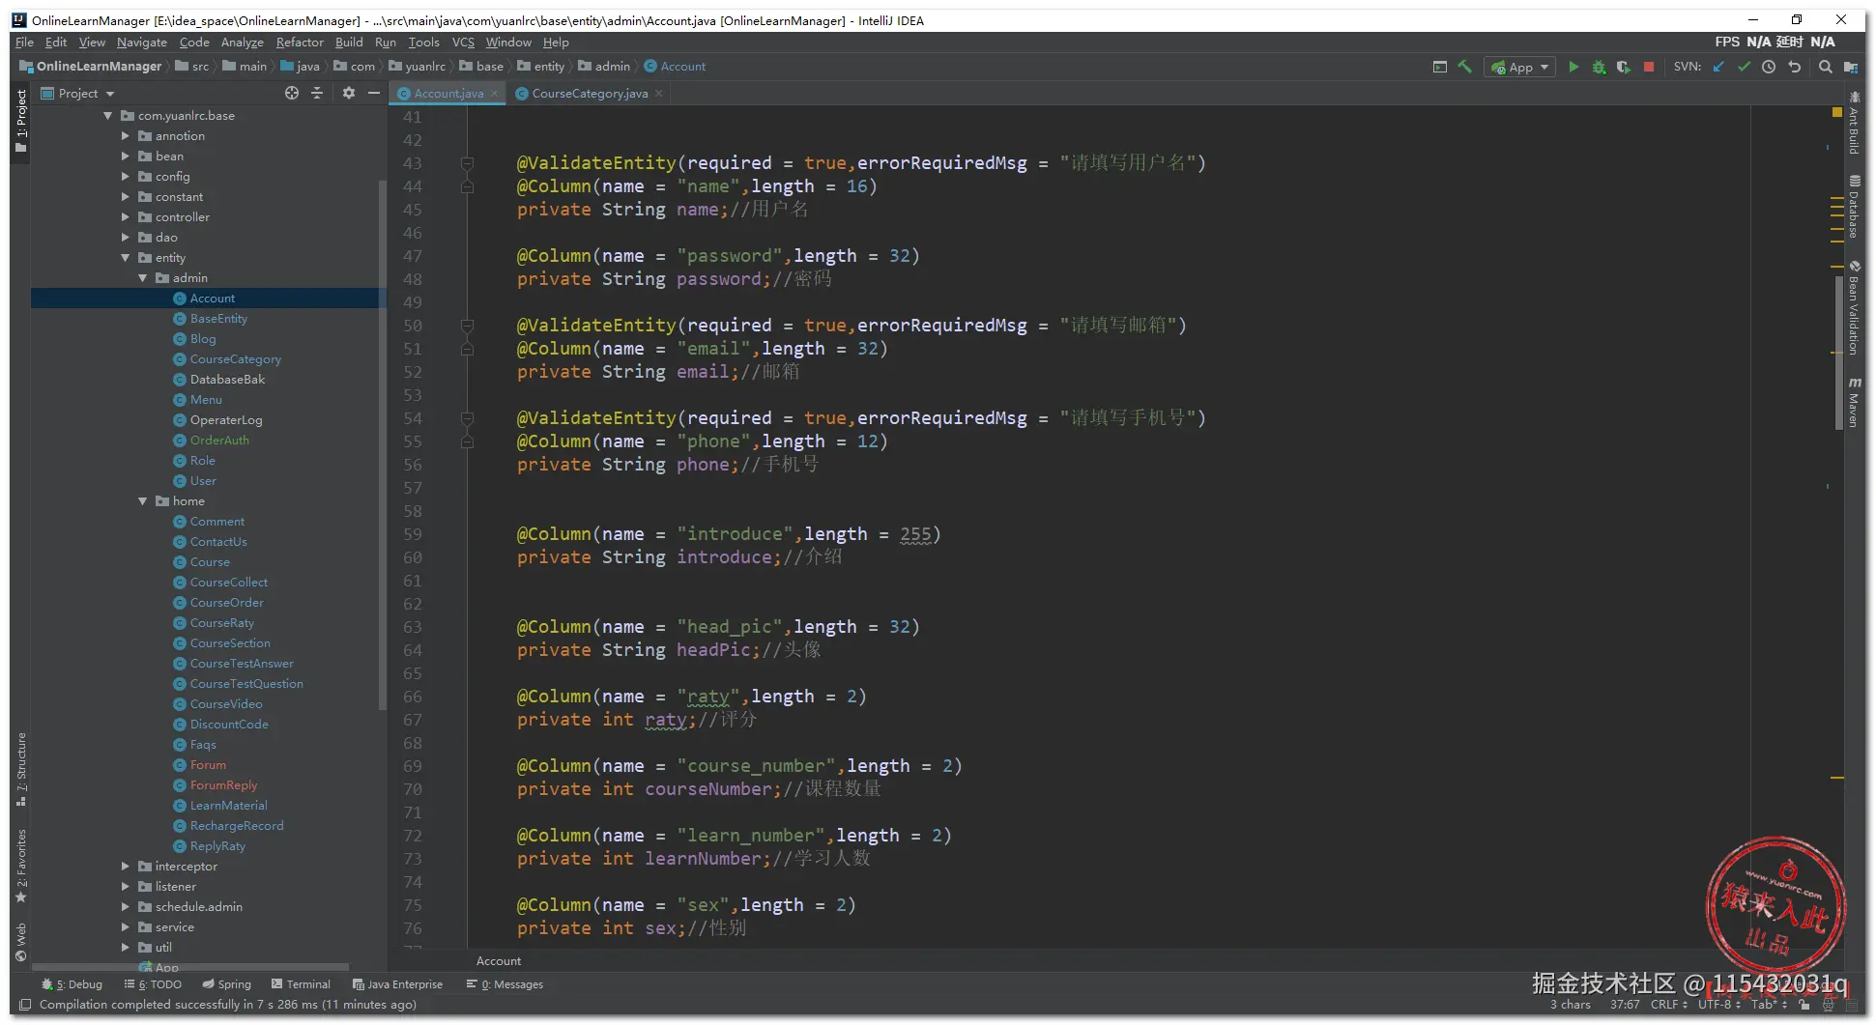Expand the annotion folder
The height and width of the screenshot is (1025, 1876).
coord(125,136)
